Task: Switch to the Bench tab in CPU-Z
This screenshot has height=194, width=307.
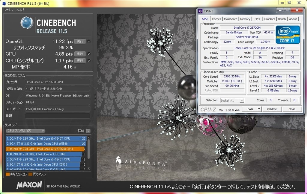Action: pyautogui.click(x=282, y=19)
